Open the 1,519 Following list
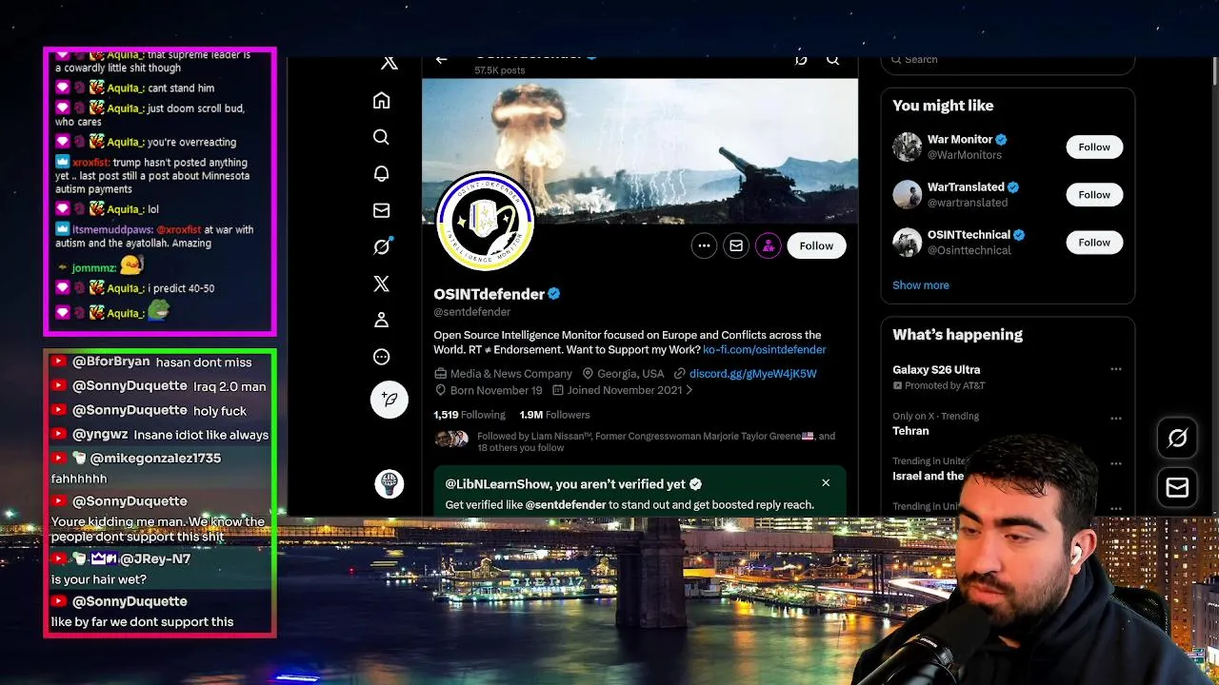 pyautogui.click(x=470, y=415)
